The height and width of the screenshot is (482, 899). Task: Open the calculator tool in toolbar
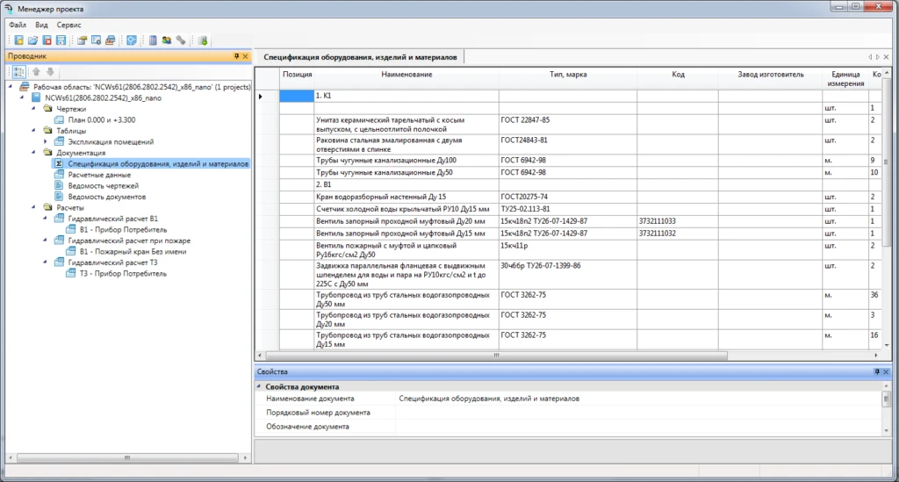click(x=153, y=40)
